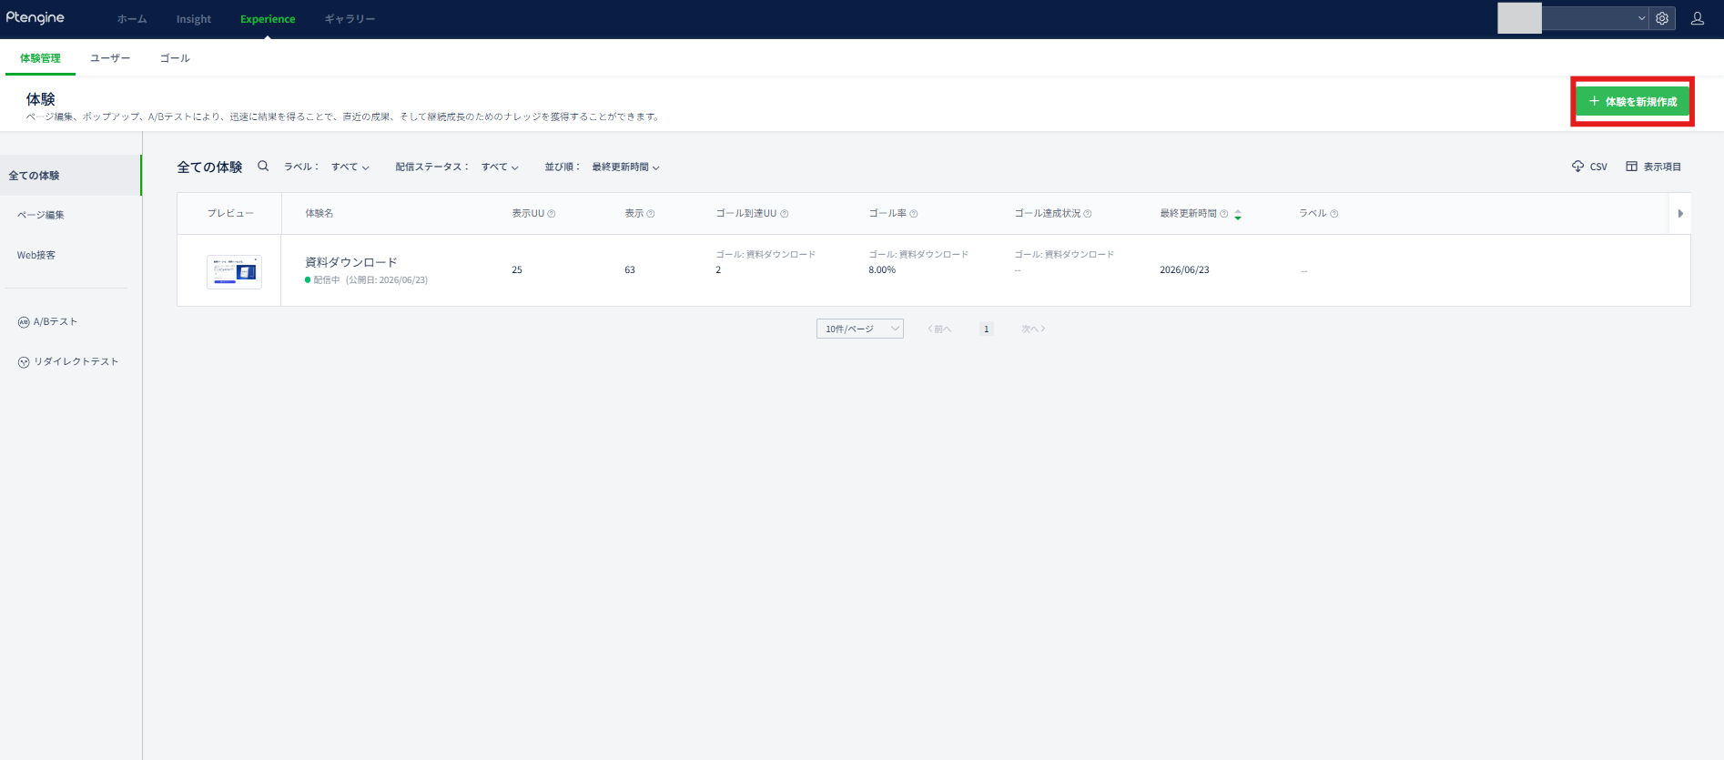Click the 表示UU value 25
Screen dimensions: 1724x760
click(x=517, y=270)
